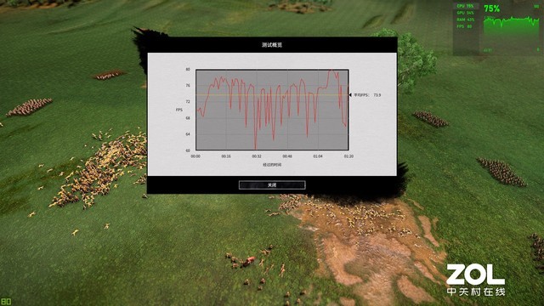544x306 pixels.
Task: Select the GPU row in overlay monitor
Action: point(465,13)
